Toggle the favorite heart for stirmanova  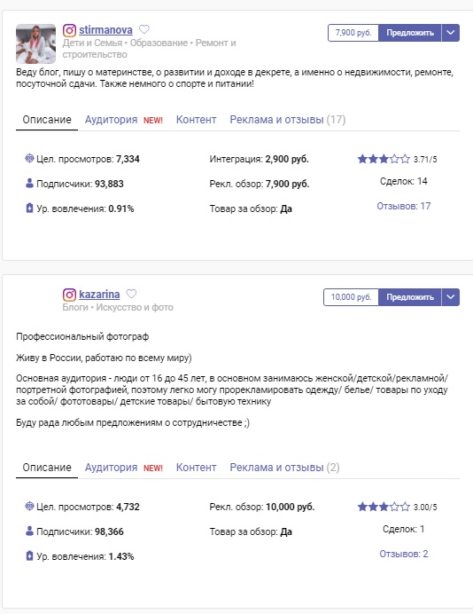[x=144, y=29]
